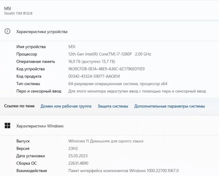Click the Дата установки label

click(x=30, y=156)
